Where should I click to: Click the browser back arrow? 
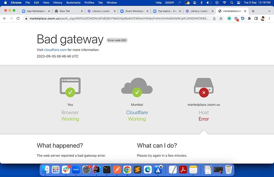click(4, 18)
